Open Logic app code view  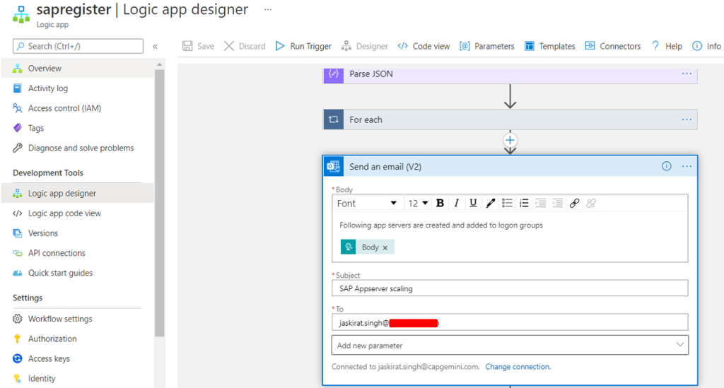click(78, 213)
